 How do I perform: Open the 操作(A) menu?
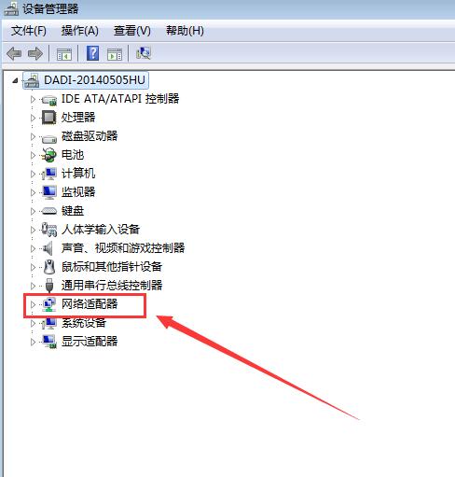pos(80,31)
